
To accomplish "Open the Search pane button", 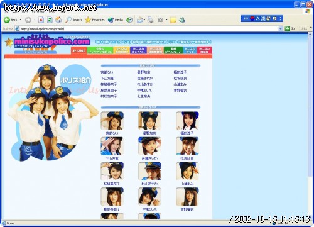I will tap(73, 20).
